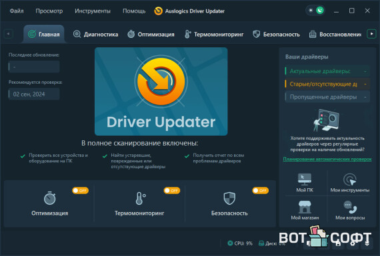Click the scheduling illustration in the drivers panel
Screen dimensions: 380x256
point(327,120)
